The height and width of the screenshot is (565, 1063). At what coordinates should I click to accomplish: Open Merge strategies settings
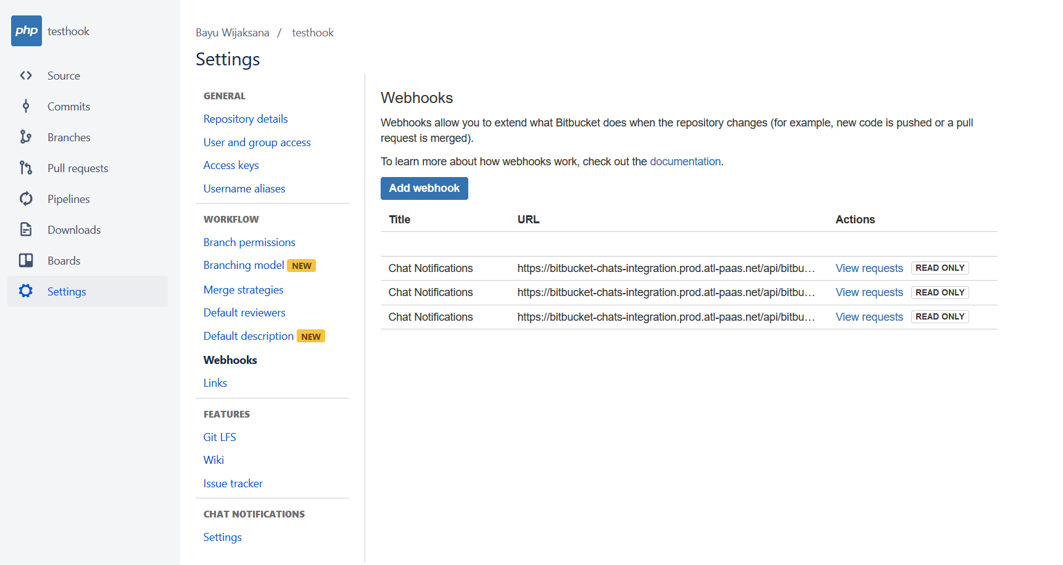point(244,290)
